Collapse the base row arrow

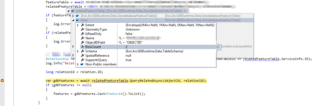coord(73,20)
